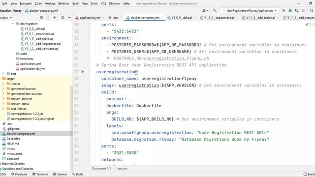The image size is (315, 177).
Task: Open the Services tool window
Action: (x=60, y=174)
